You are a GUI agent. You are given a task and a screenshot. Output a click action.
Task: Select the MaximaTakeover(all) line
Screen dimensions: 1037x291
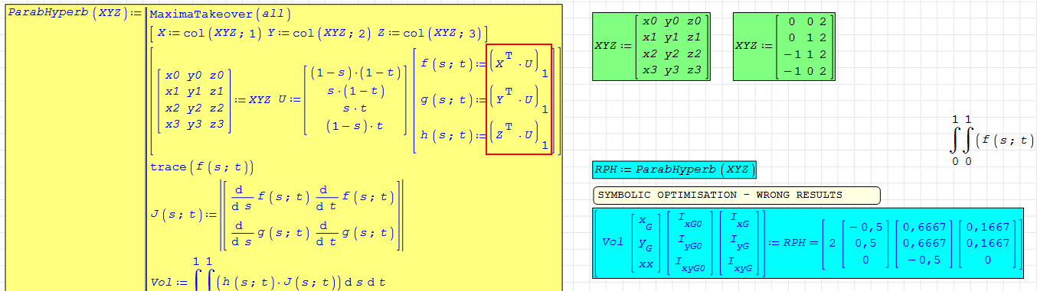click(221, 14)
